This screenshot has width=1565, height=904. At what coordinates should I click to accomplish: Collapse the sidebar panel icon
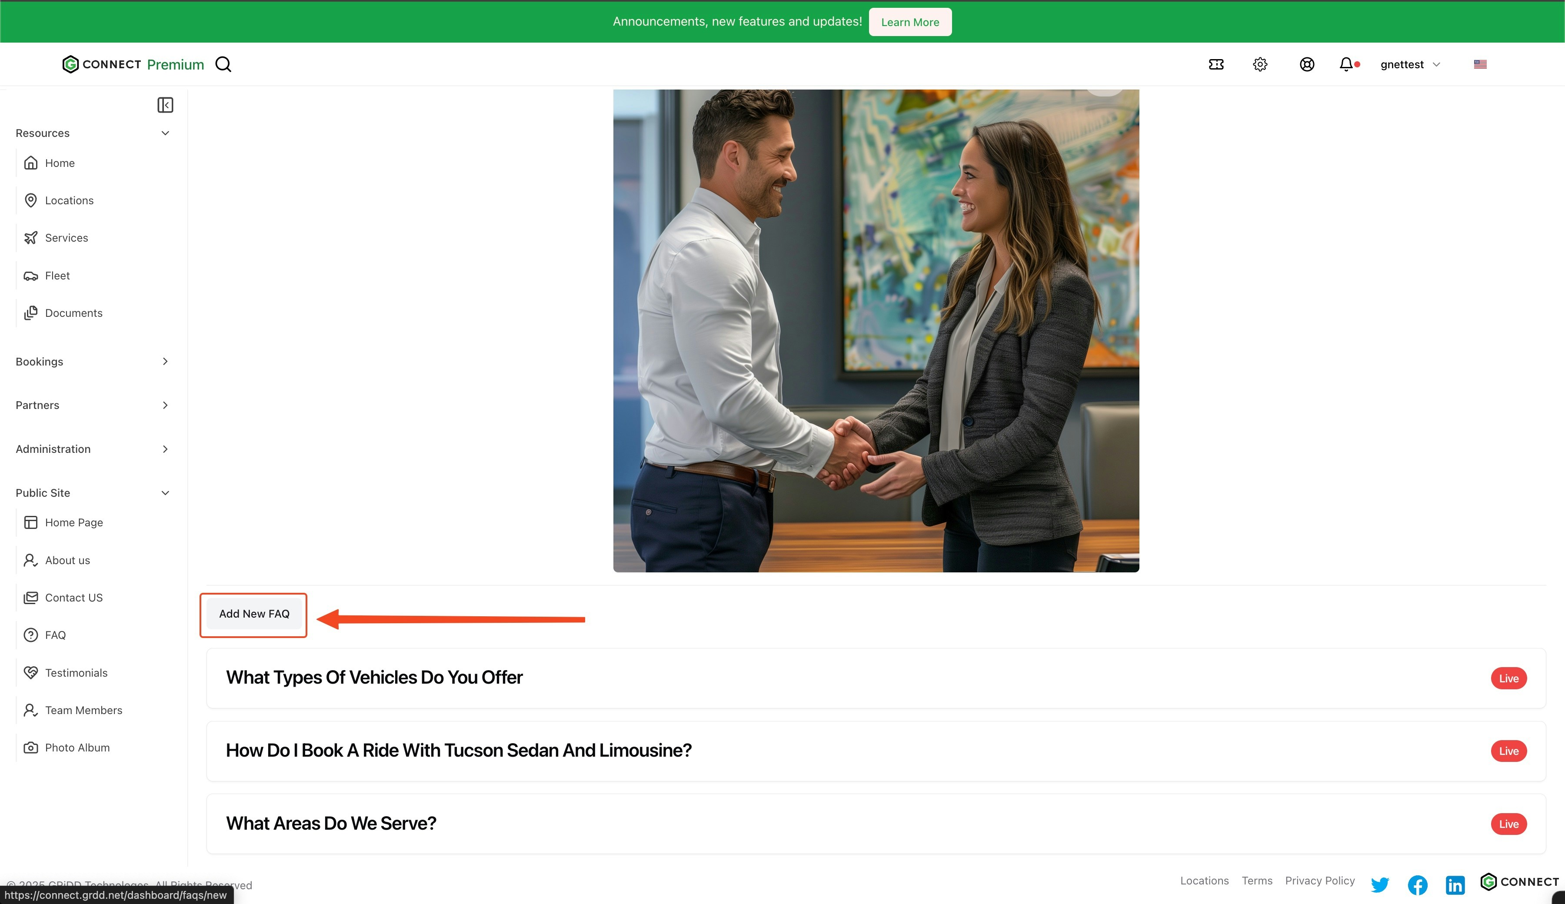pyautogui.click(x=165, y=105)
